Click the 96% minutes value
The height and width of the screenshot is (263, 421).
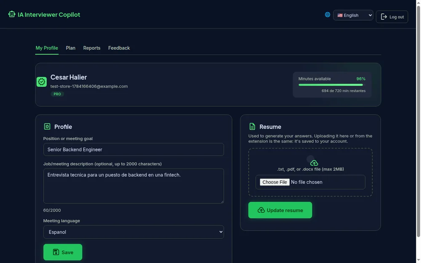[x=361, y=79]
